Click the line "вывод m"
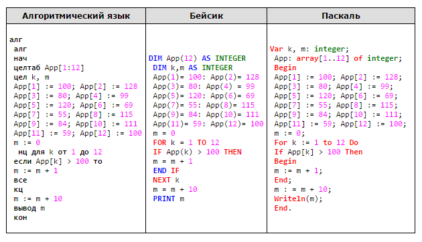Viewport: 422px width, 242px height. (29, 209)
